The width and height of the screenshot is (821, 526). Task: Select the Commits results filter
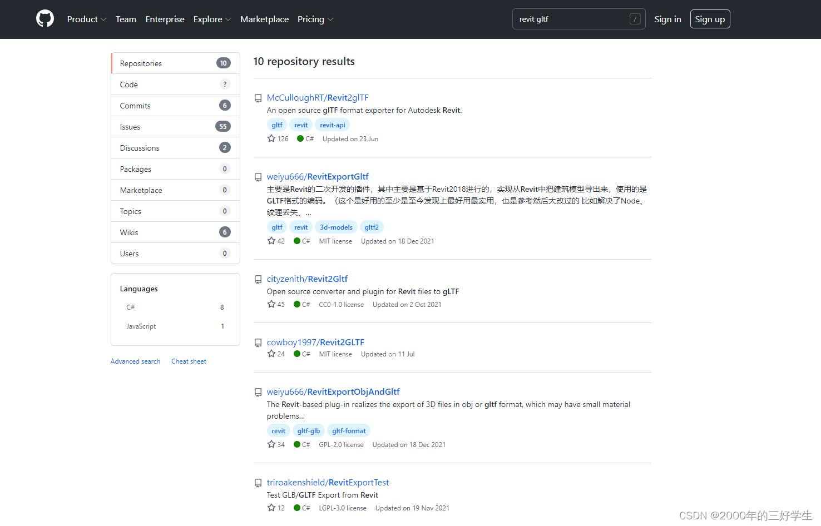(175, 106)
